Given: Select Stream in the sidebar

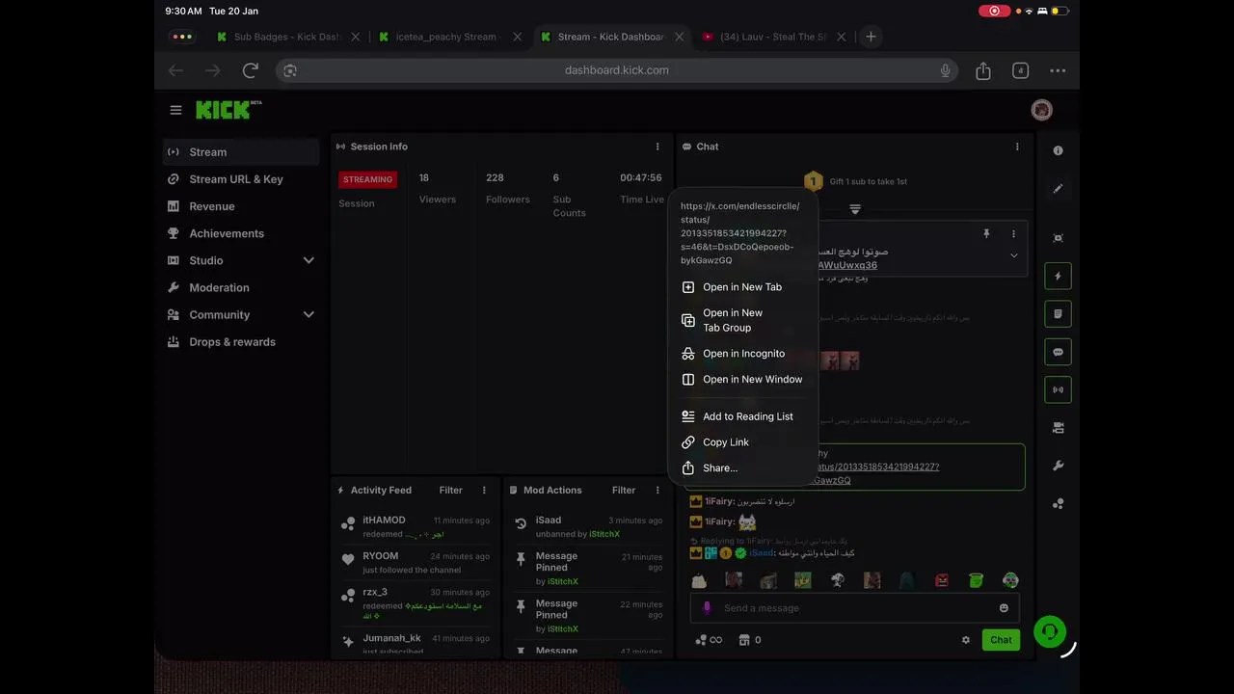Looking at the screenshot, I should tap(241, 152).
